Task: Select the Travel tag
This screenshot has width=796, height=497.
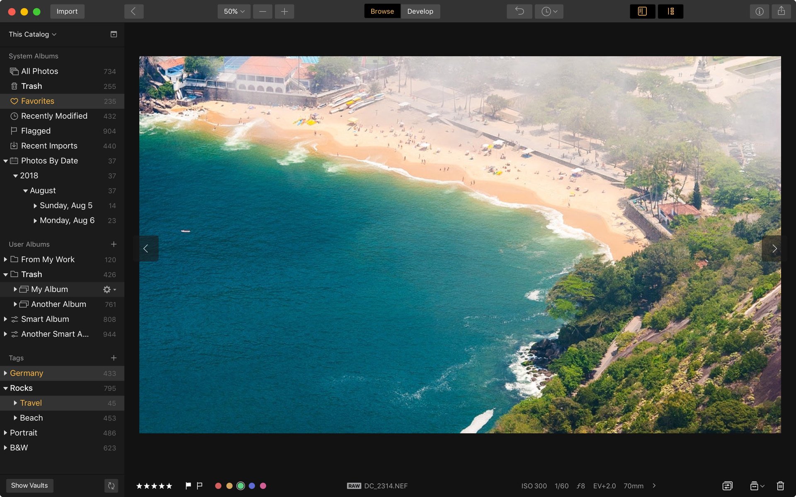Action: tap(62, 403)
